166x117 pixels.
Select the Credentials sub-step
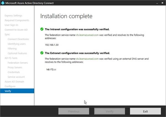[14, 72]
